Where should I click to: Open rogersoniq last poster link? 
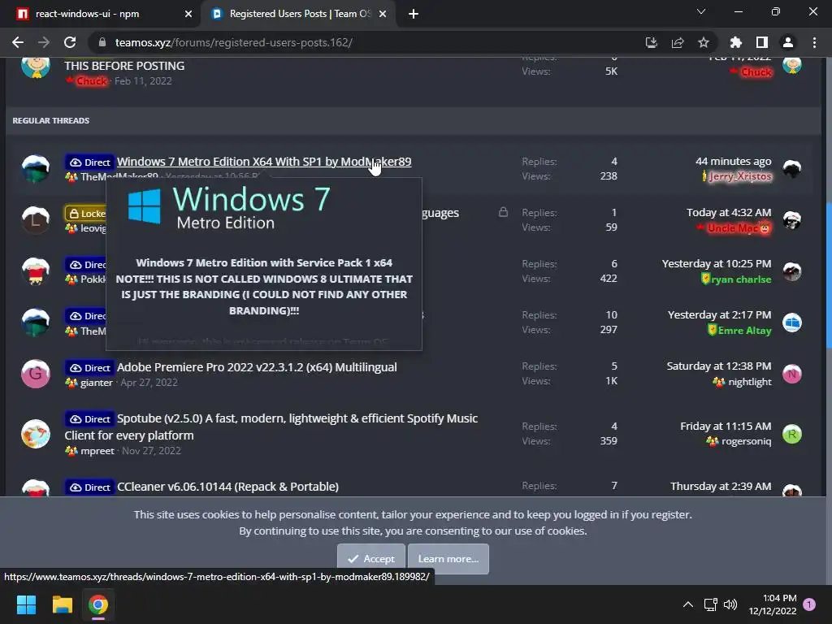coord(746,441)
